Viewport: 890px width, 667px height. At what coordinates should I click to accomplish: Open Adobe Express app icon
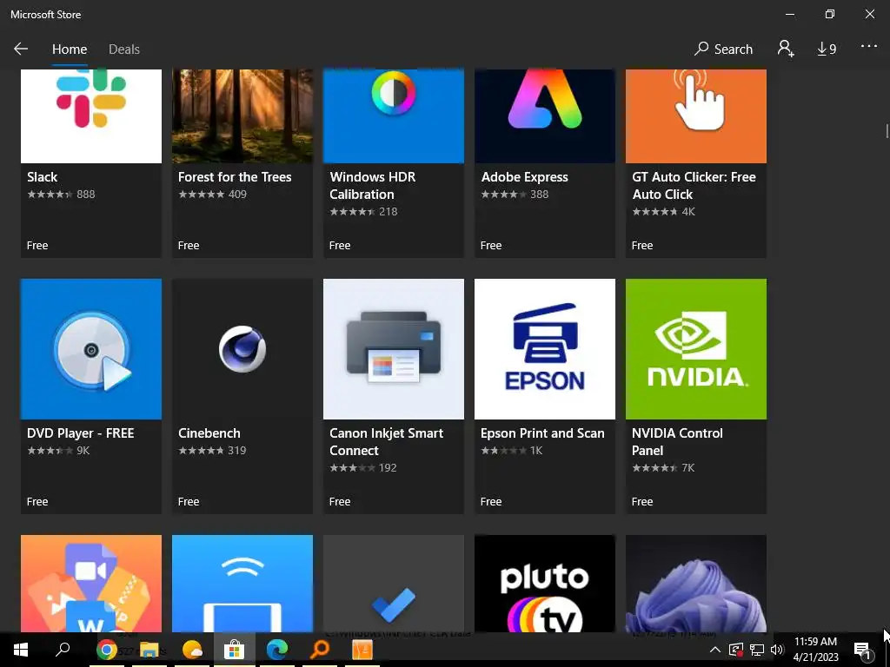tap(545, 116)
